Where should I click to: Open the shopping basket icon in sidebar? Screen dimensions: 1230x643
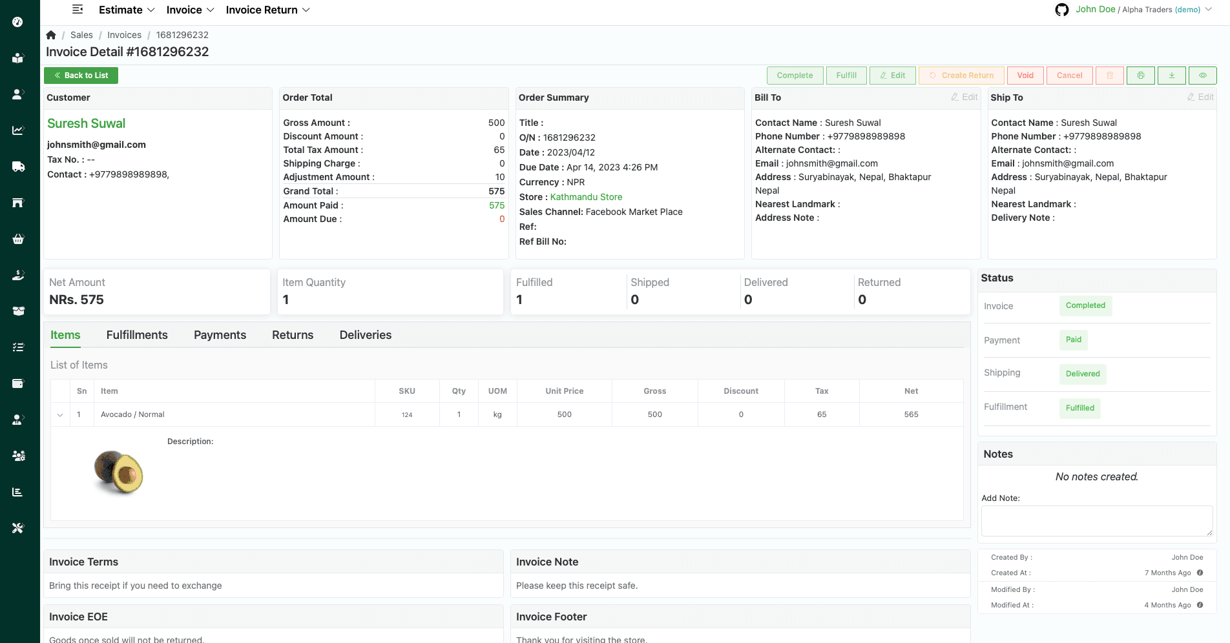coord(18,239)
